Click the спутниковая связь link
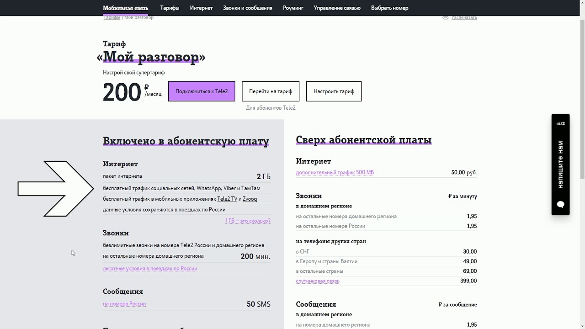This screenshot has height=329, width=585. click(x=318, y=281)
